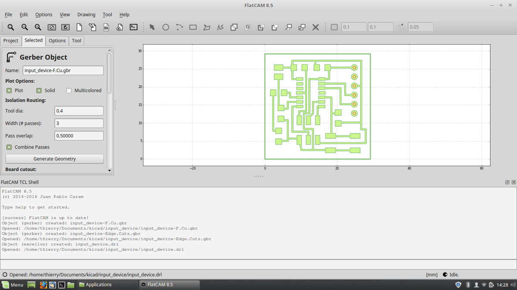Click the Width (# passes) field

79,123
